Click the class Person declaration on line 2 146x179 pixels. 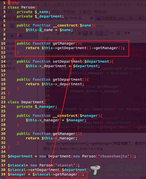(22, 8)
